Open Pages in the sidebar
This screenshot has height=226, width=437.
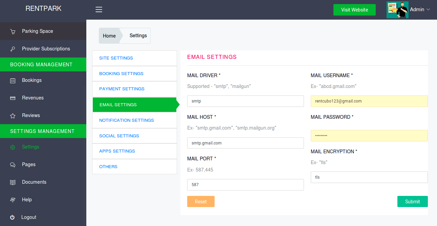tap(43, 164)
